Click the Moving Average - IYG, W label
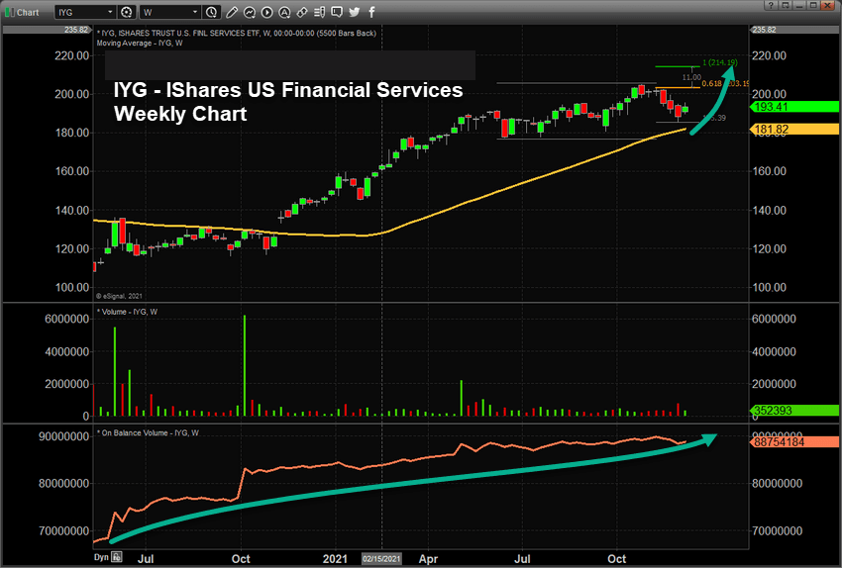The image size is (842, 568). [x=140, y=43]
